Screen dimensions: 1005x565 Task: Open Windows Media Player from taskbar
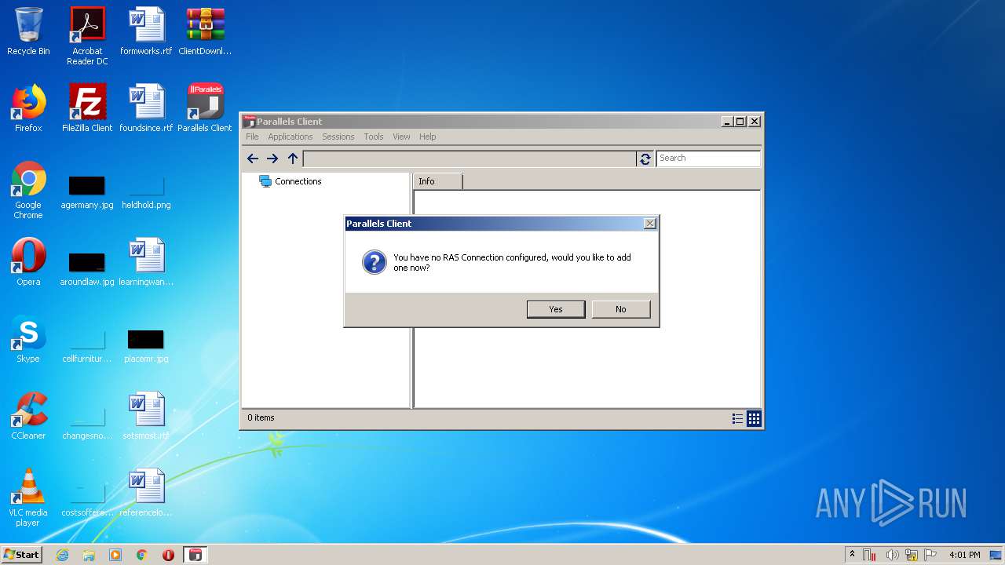(115, 555)
